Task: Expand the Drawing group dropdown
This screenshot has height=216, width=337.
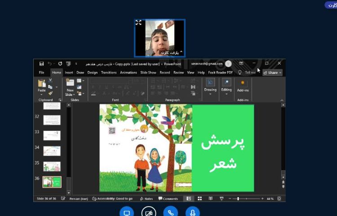Action: coord(210,94)
